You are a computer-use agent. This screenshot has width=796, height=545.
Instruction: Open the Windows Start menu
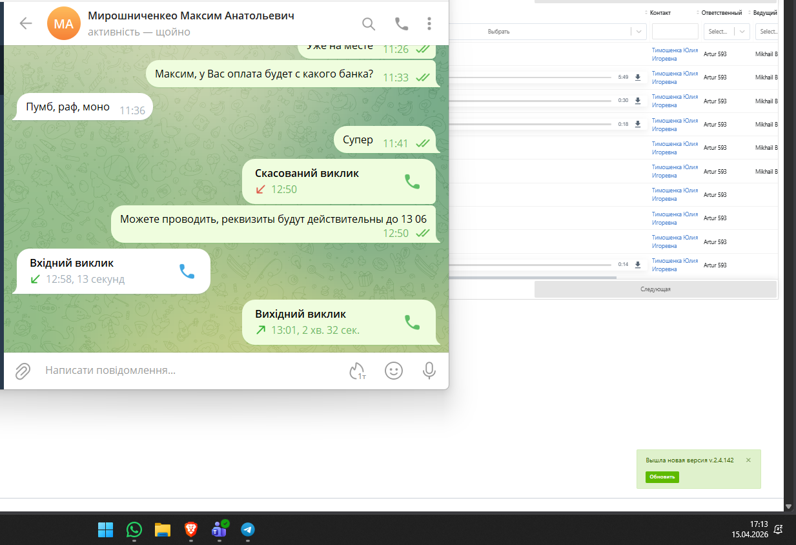(105, 530)
